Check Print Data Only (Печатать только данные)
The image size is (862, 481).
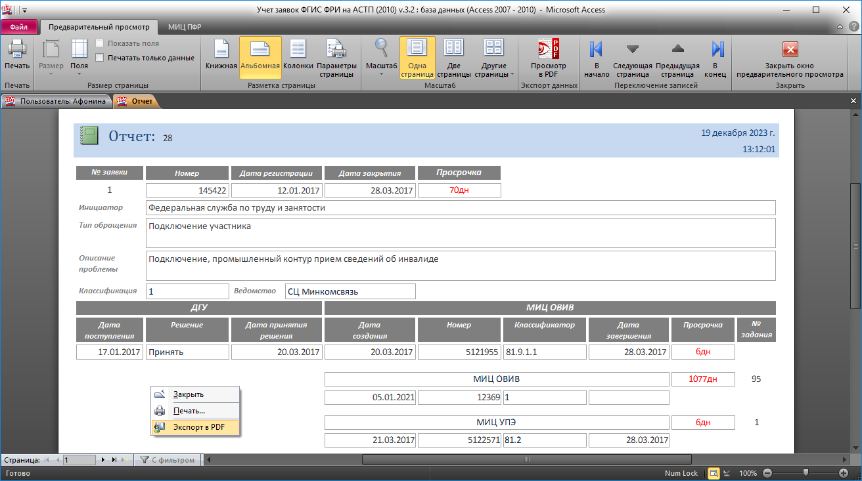(x=100, y=58)
